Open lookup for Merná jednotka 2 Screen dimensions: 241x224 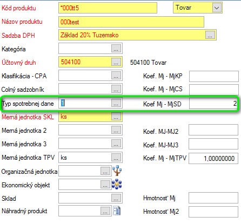pos(116,130)
